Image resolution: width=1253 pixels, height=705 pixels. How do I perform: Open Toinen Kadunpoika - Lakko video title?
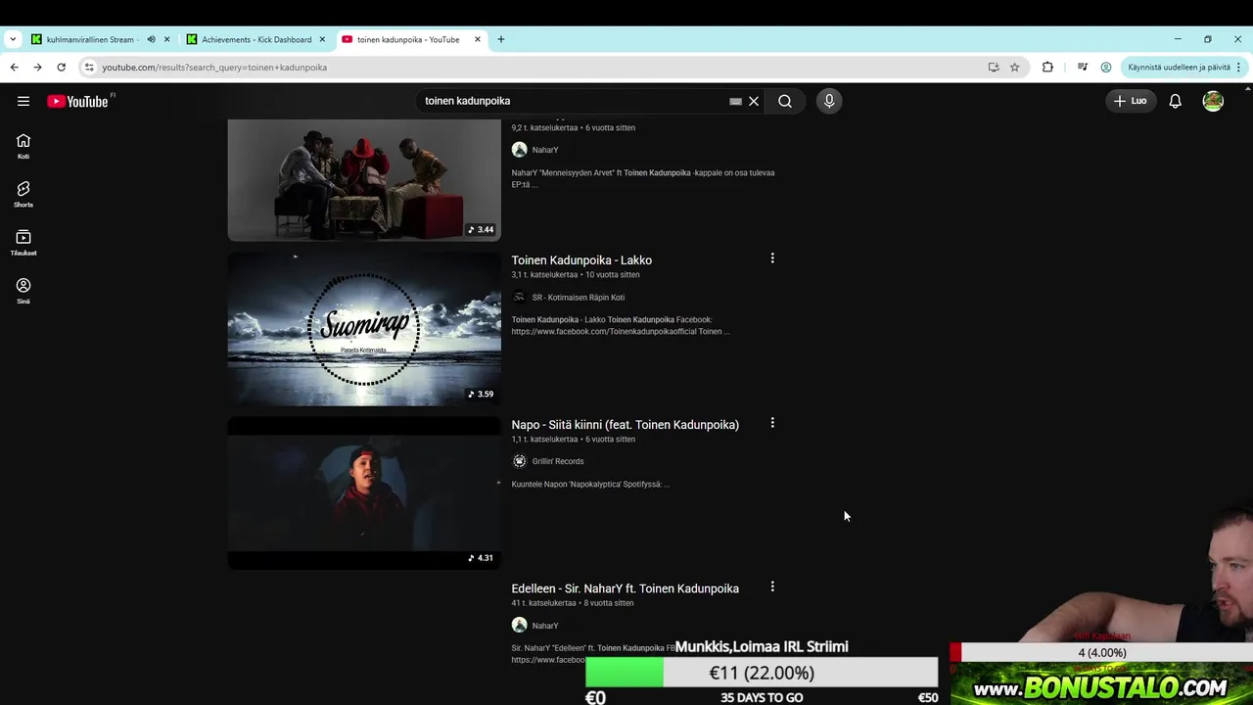click(x=581, y=259)
